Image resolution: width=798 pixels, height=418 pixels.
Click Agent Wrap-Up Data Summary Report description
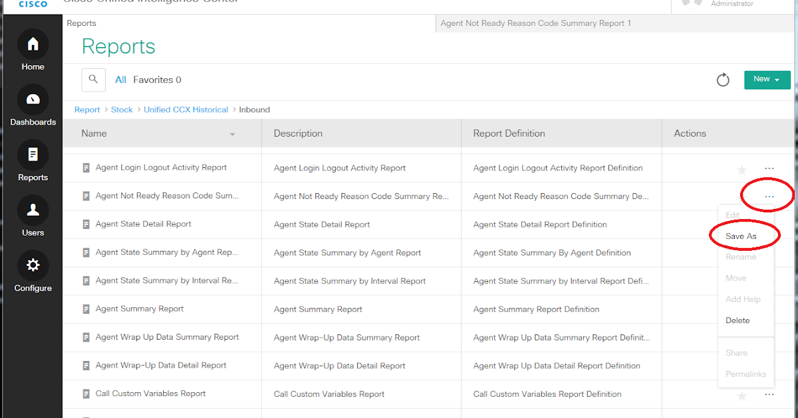[346, 338]
